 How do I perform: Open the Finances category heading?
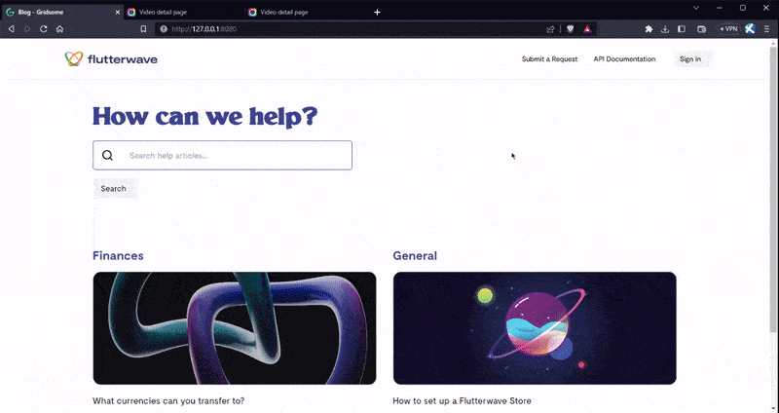point(118,255)
